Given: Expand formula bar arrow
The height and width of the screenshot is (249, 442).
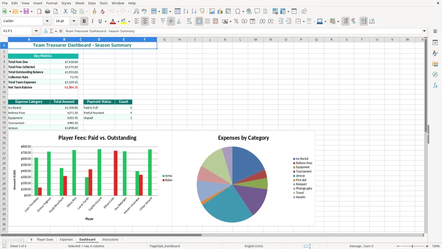Looking at the screenshot, I should pyautogui.click(x=424, y=31).
